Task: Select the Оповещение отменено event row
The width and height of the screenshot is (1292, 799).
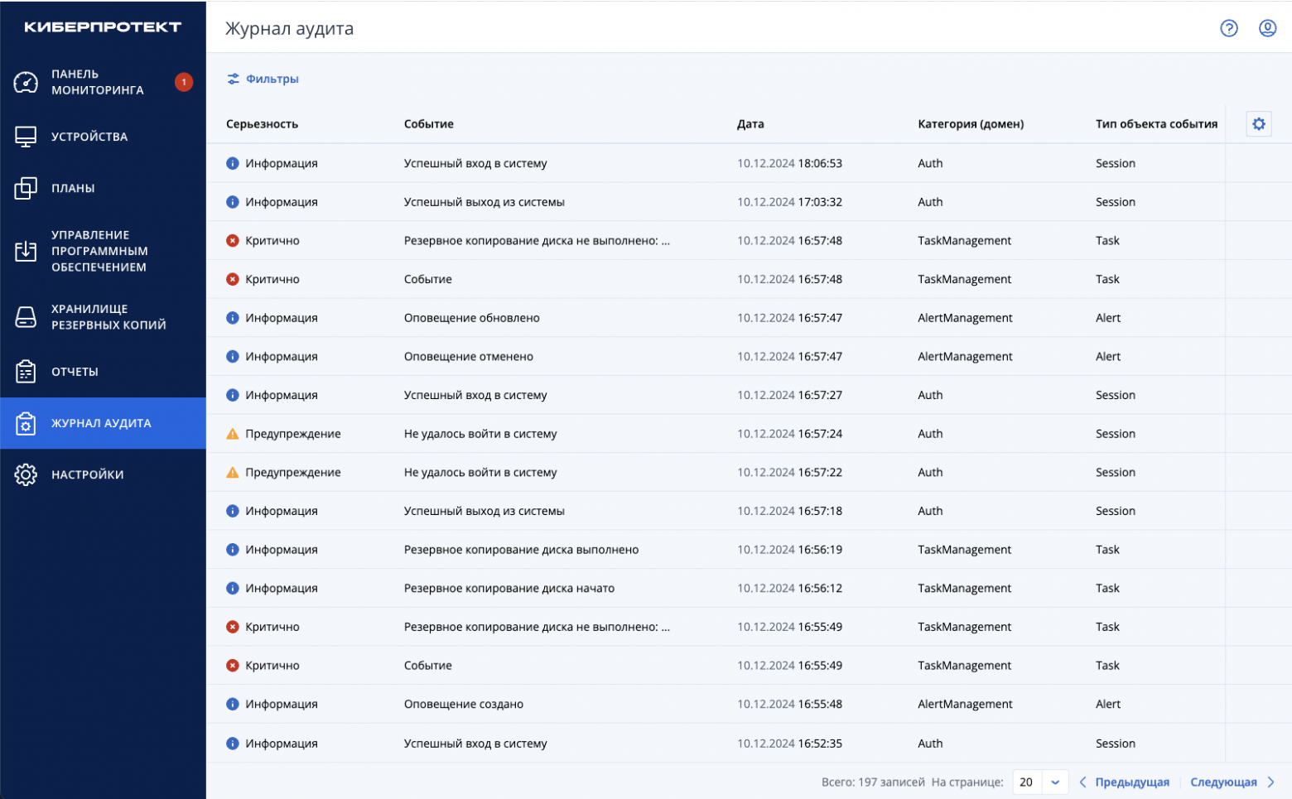Action: click(x=469, y=357)
